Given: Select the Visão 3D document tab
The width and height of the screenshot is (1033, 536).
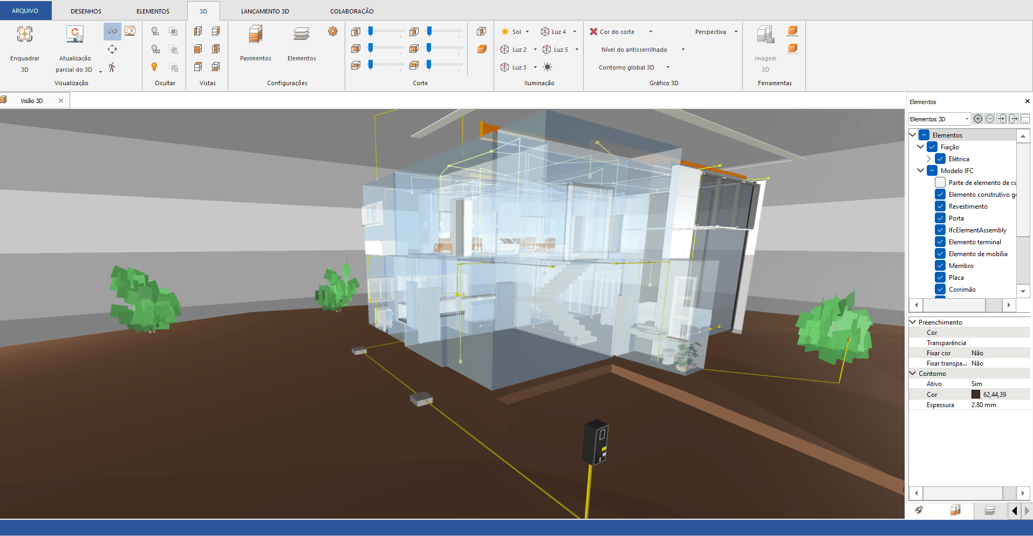Looking at the screenshot, I should 31,101.
